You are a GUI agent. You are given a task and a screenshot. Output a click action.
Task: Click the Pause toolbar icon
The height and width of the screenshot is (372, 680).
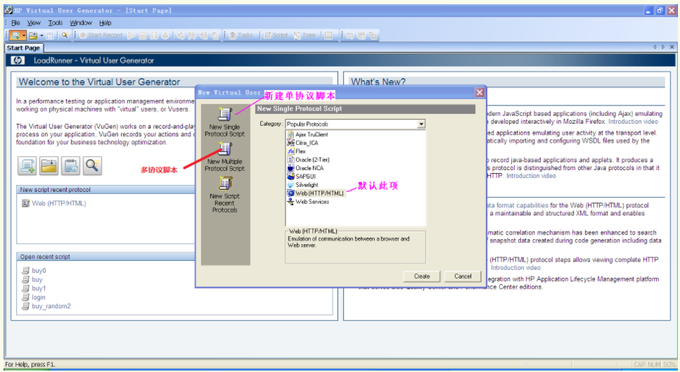(154, 35)
